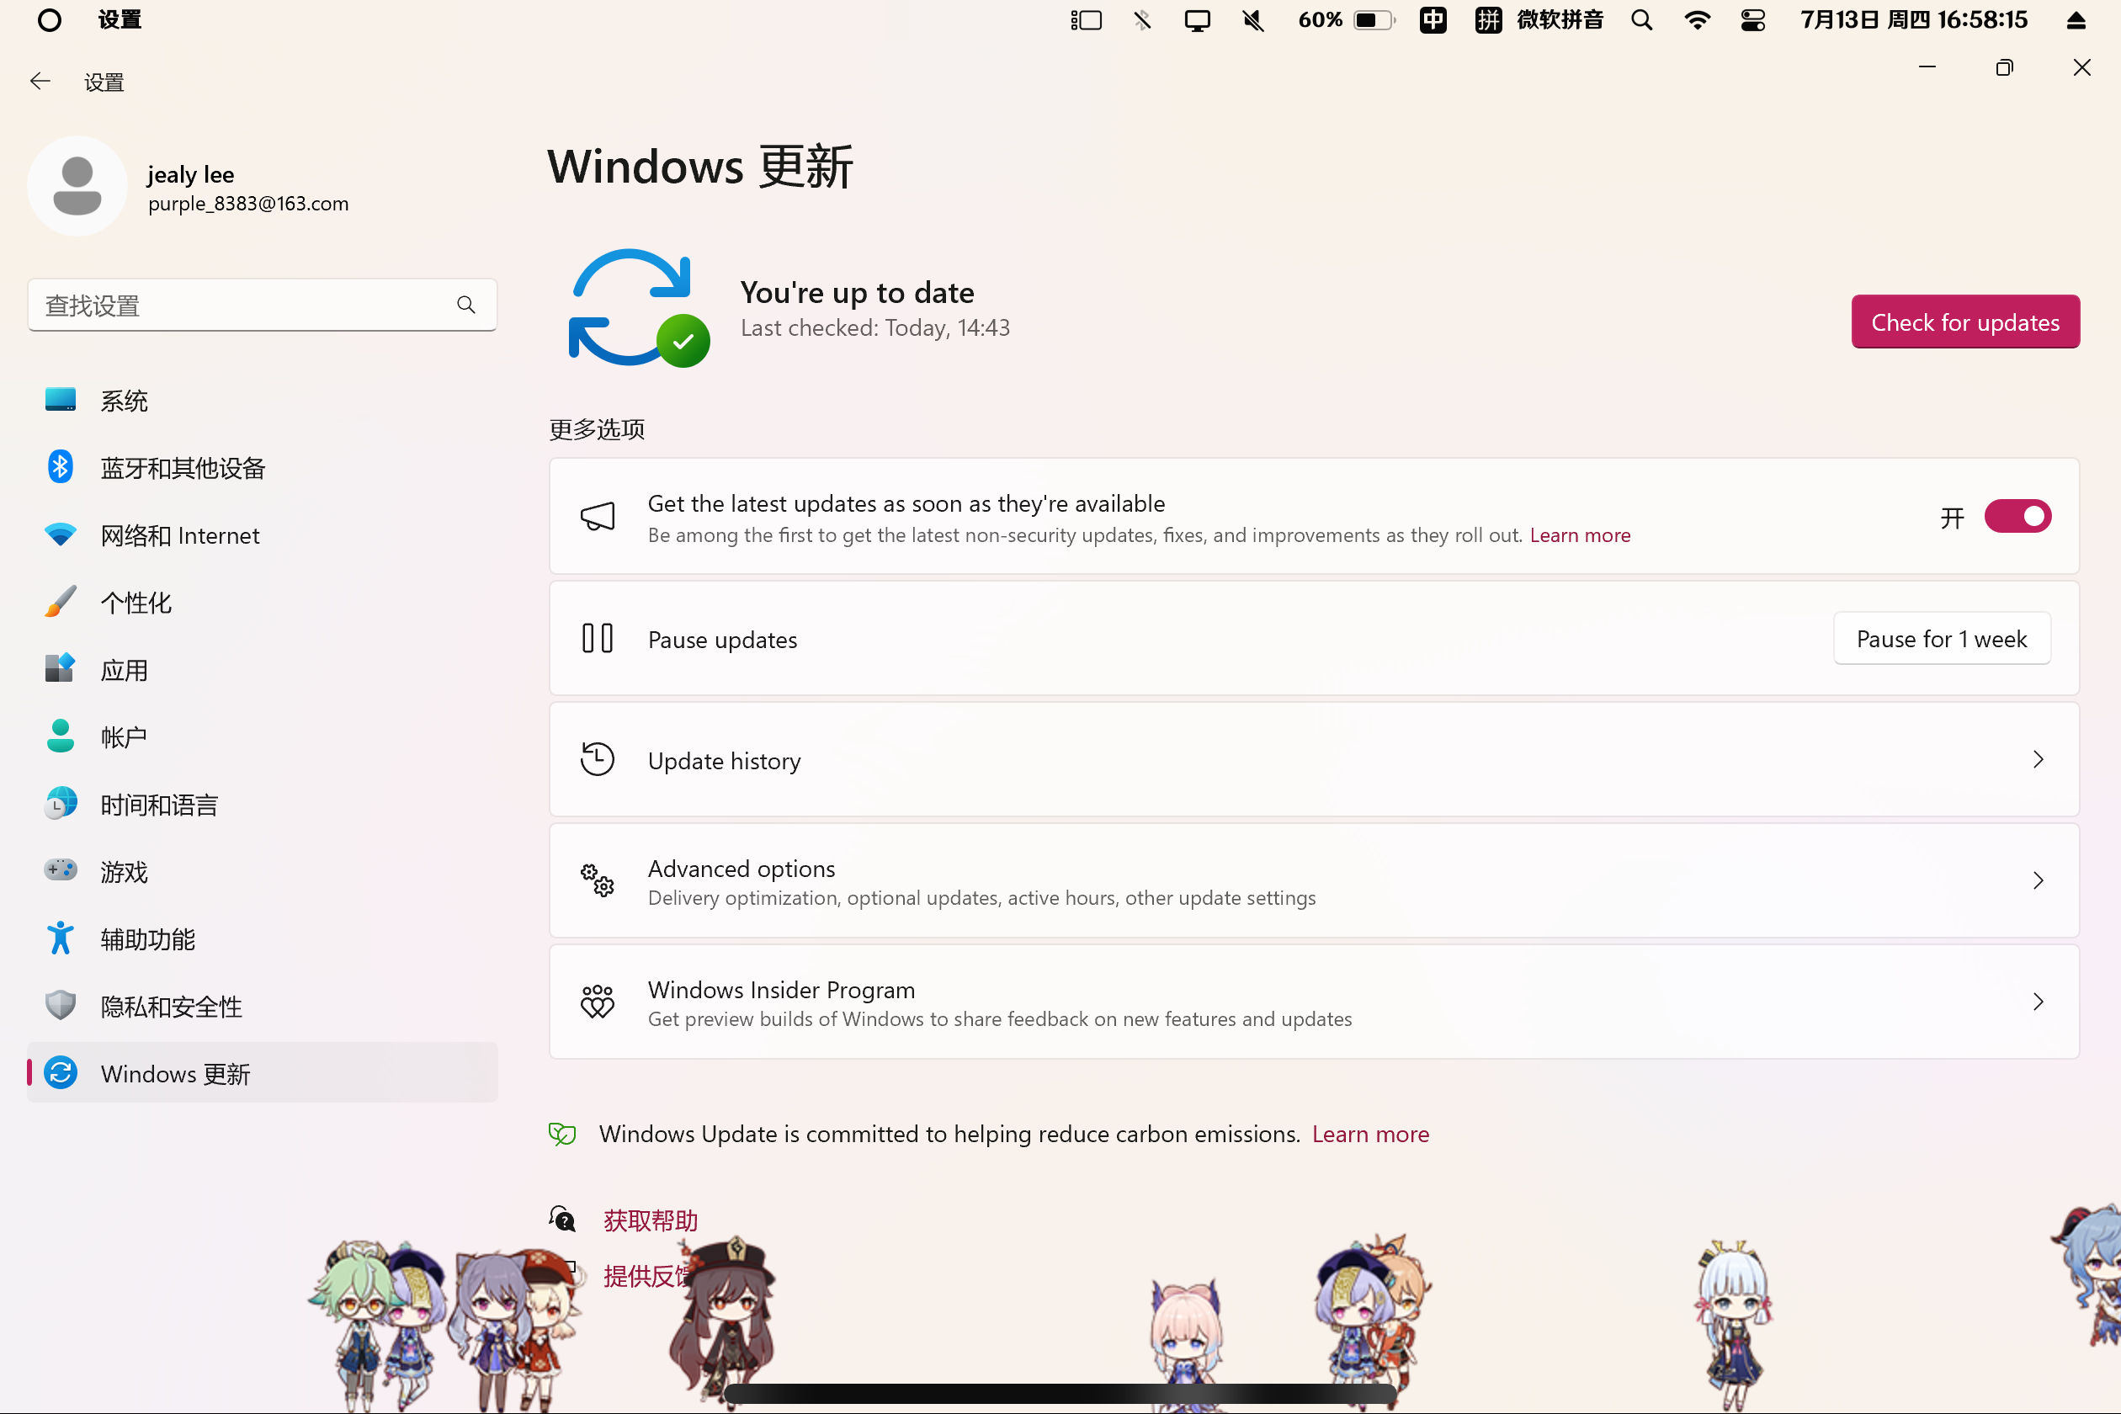Click the 更多选项 section heading

point(597,429)
